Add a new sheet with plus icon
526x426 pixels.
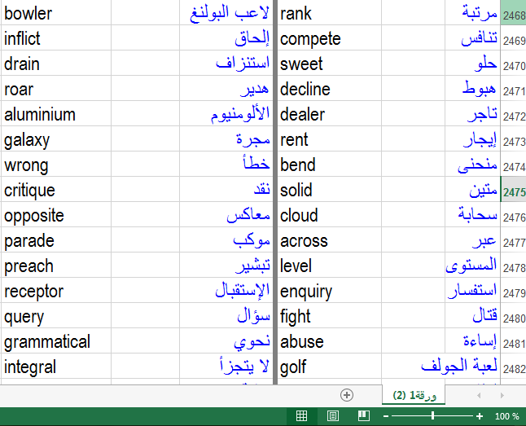click(x=347, y=395)
